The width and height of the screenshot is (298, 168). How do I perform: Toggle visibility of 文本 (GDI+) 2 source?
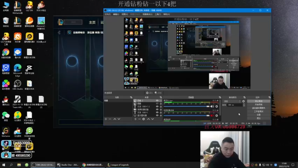point(157,106)
